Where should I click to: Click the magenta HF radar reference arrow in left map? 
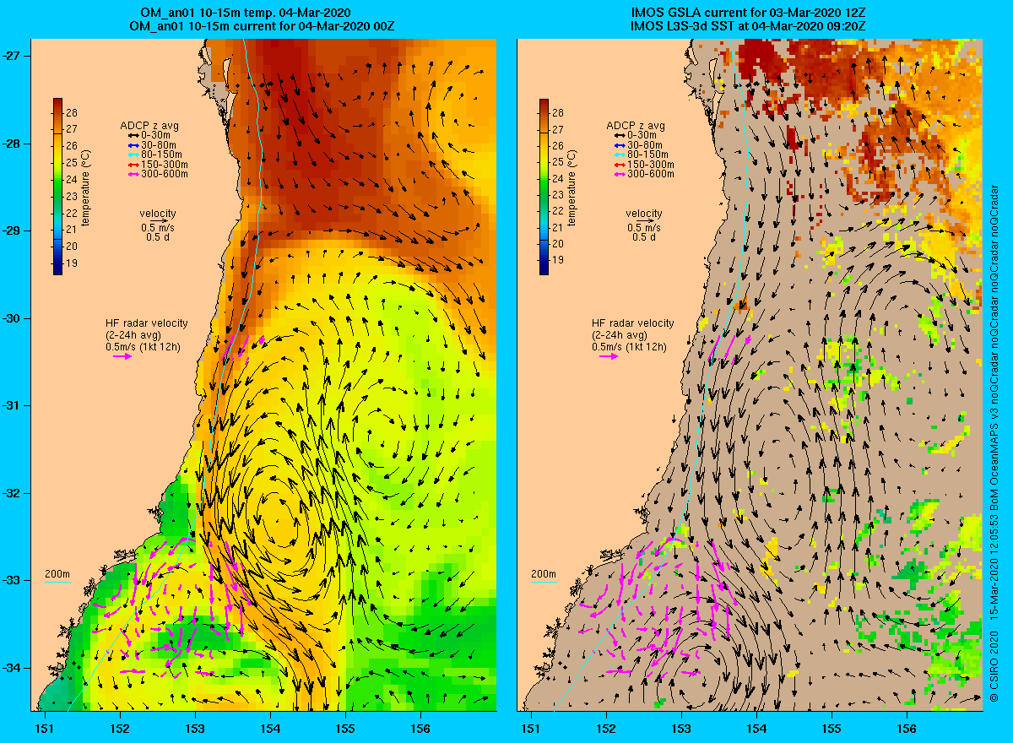pos(122,356)
